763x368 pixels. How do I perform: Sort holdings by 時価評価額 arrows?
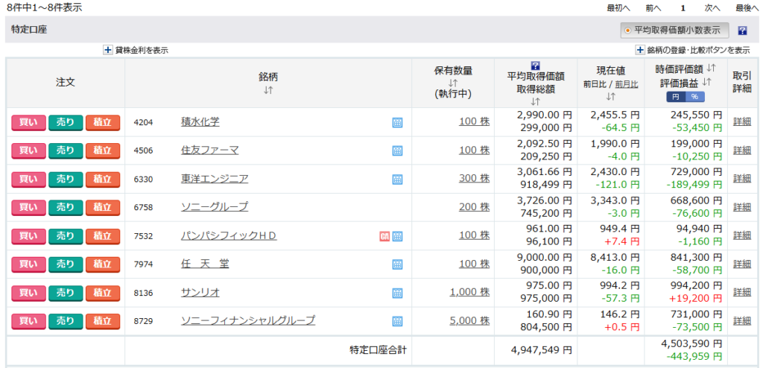click(x=711, y=69)
